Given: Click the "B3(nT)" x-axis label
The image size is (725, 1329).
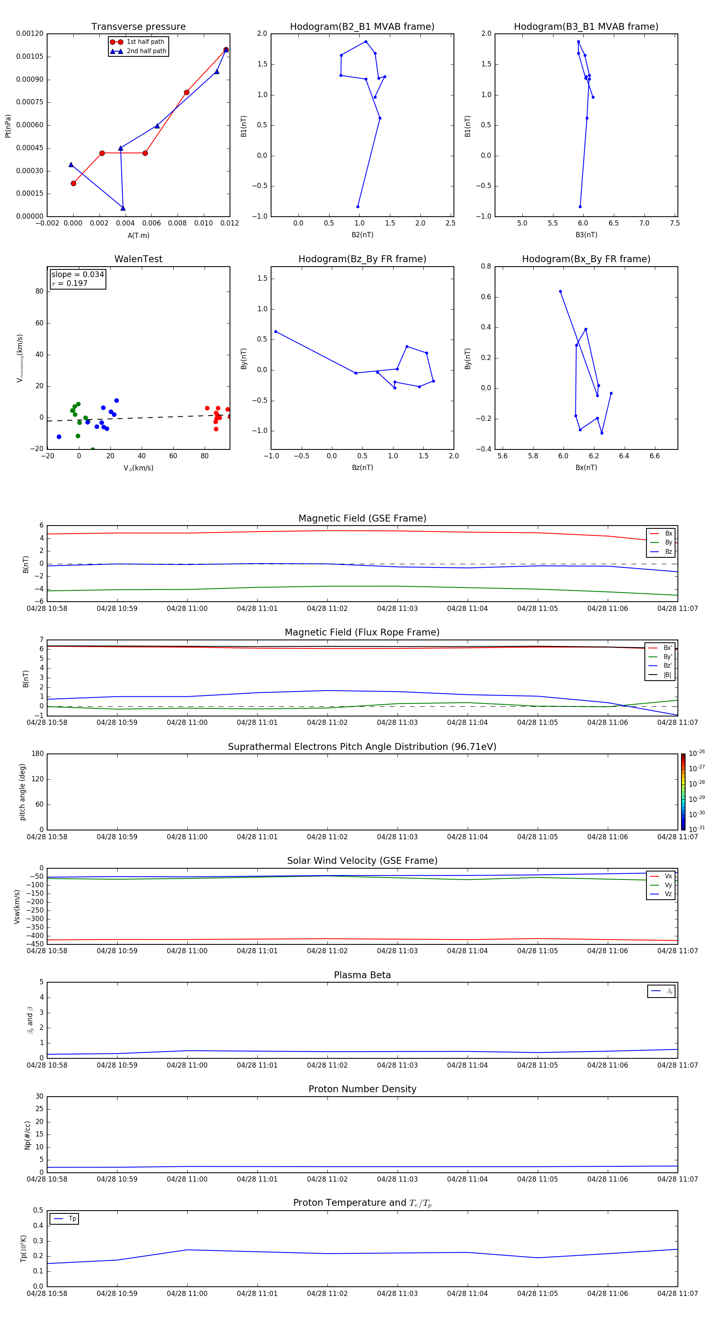Looking at the screenshot, I should tap(586, 235).
